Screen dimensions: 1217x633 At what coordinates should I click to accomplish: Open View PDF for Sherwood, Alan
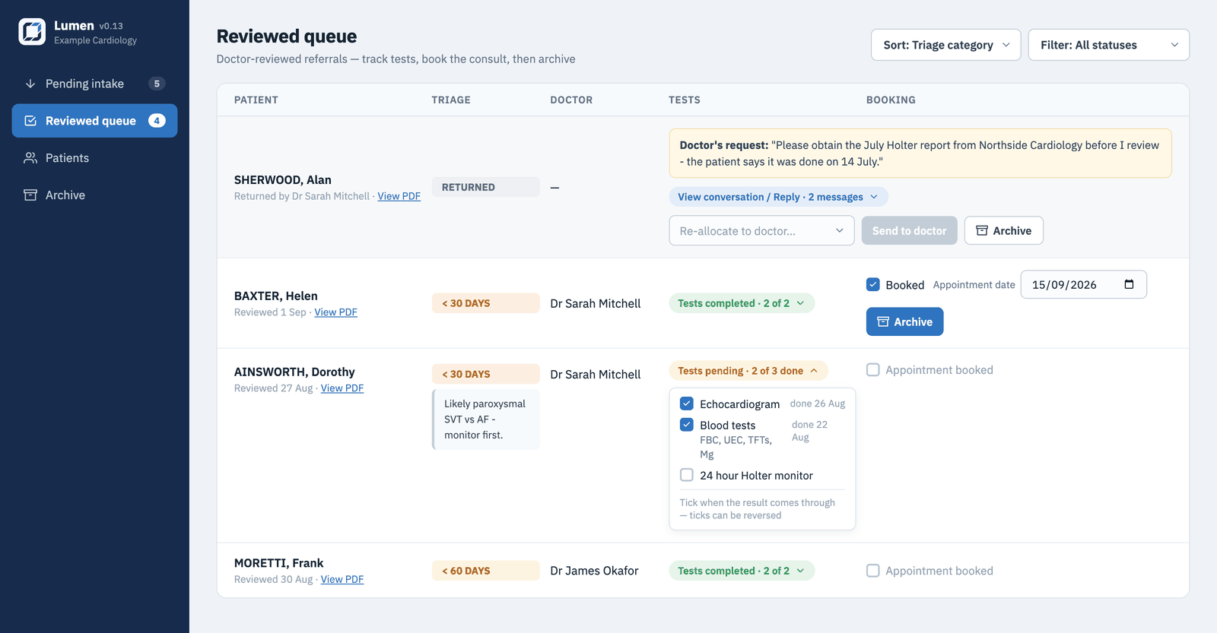pos(399,196)
